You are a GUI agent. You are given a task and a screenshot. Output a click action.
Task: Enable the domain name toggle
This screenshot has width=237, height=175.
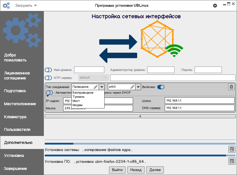point(48,70)
